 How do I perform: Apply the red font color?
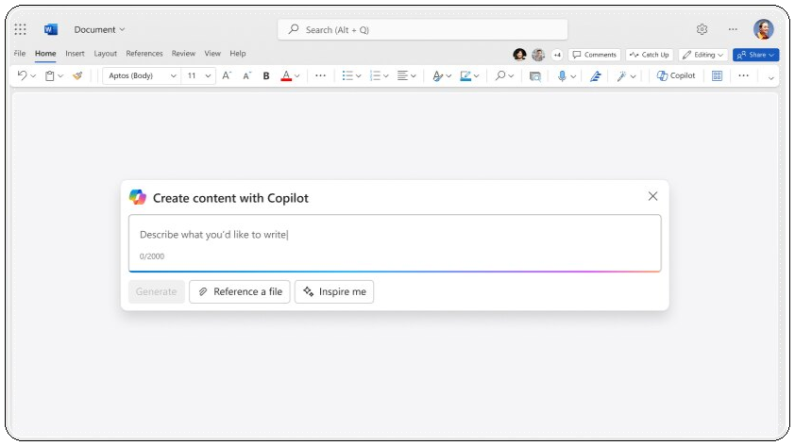coord(286,76)
